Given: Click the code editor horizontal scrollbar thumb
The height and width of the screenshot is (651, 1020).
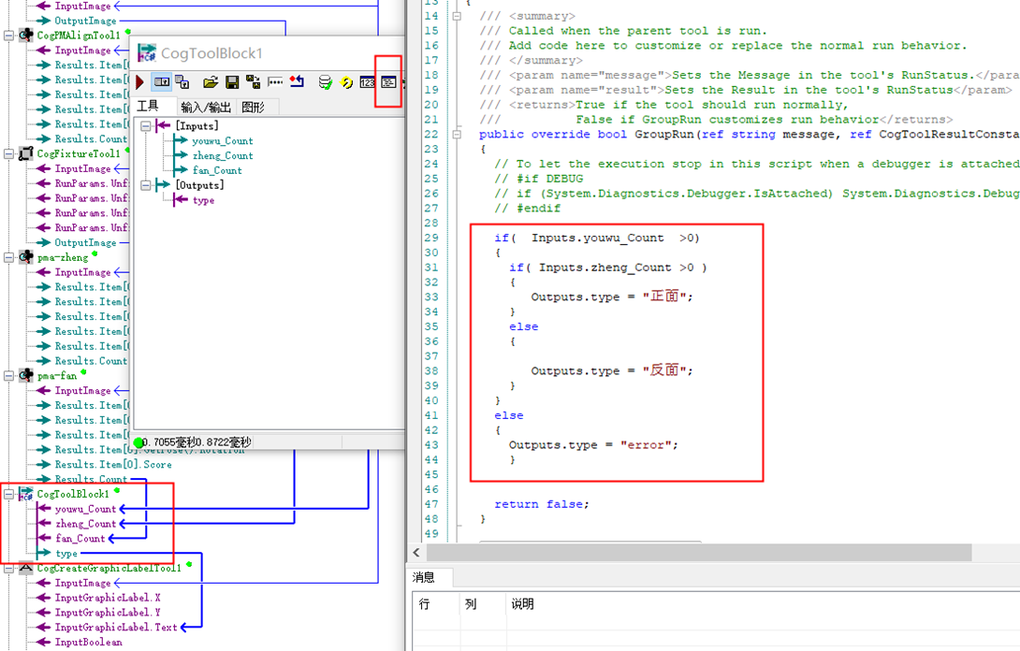Looking at the screenshot, I should click(x=699, y=553).
